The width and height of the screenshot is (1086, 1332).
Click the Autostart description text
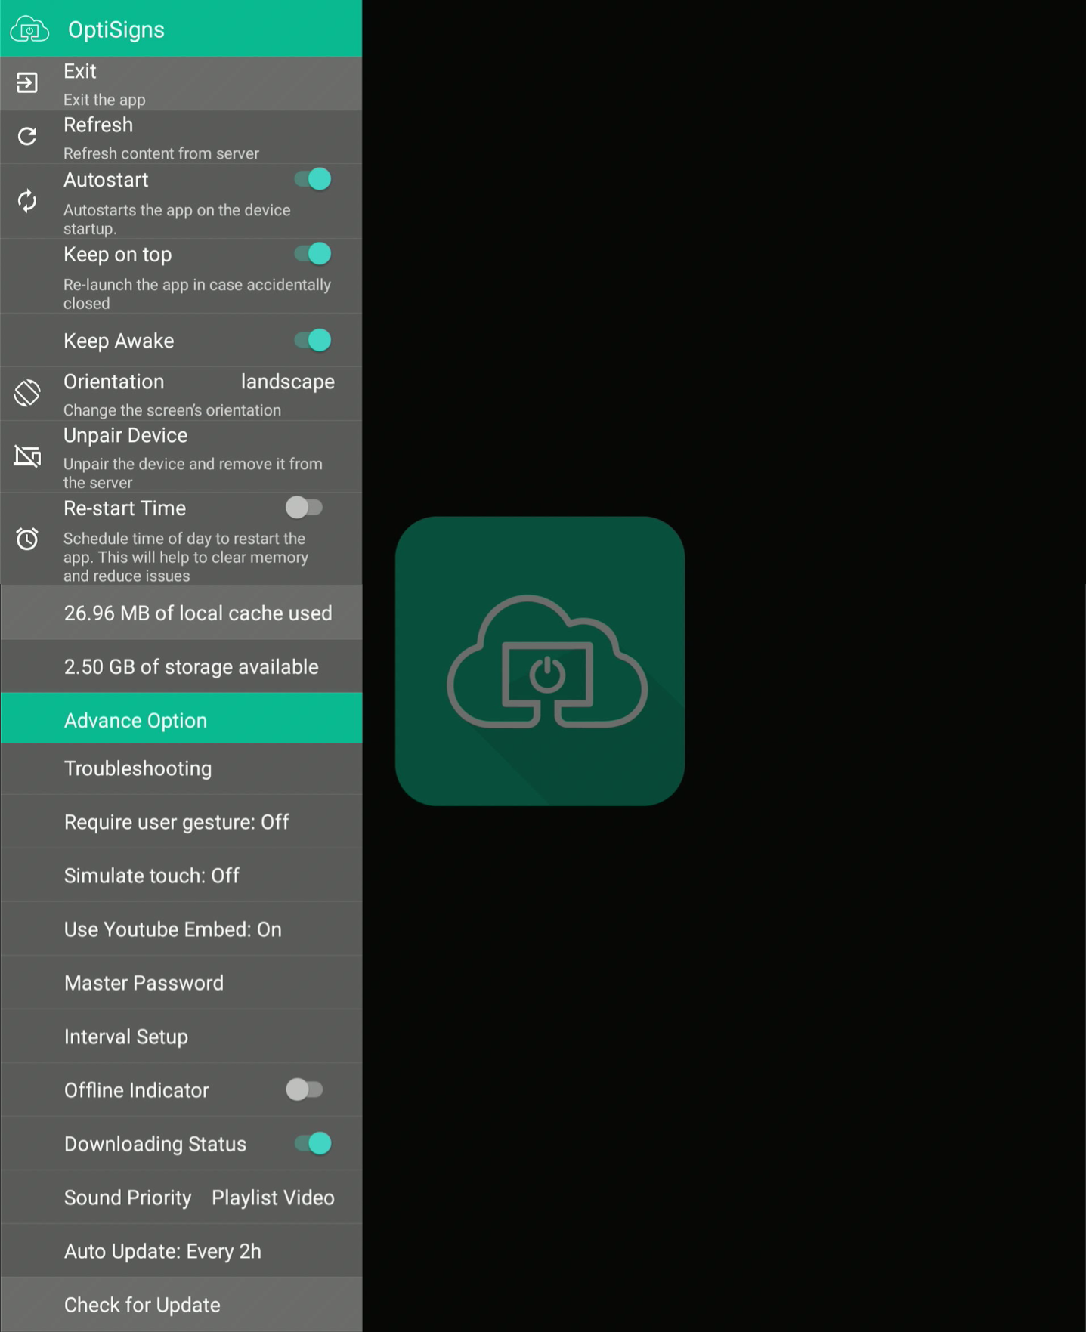[x=177, y=219]
